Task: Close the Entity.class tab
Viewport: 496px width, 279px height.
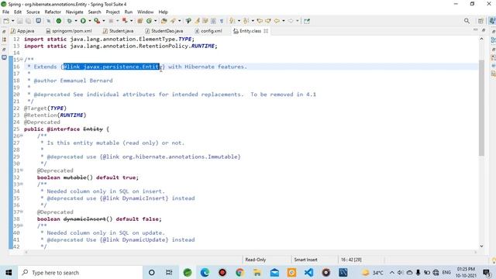Action: 266,31
